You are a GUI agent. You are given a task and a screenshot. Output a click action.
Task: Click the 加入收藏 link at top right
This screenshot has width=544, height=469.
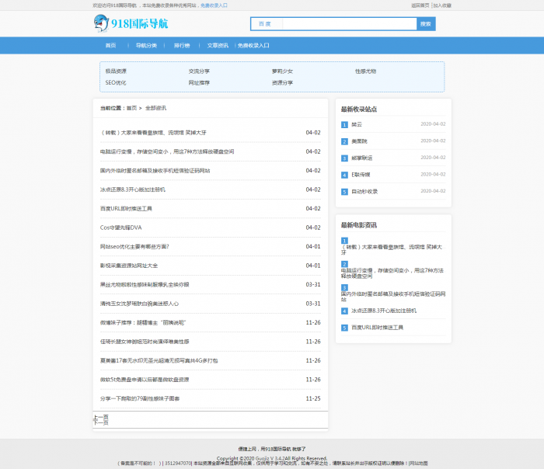pyautogui.click(x=441, y=5)
